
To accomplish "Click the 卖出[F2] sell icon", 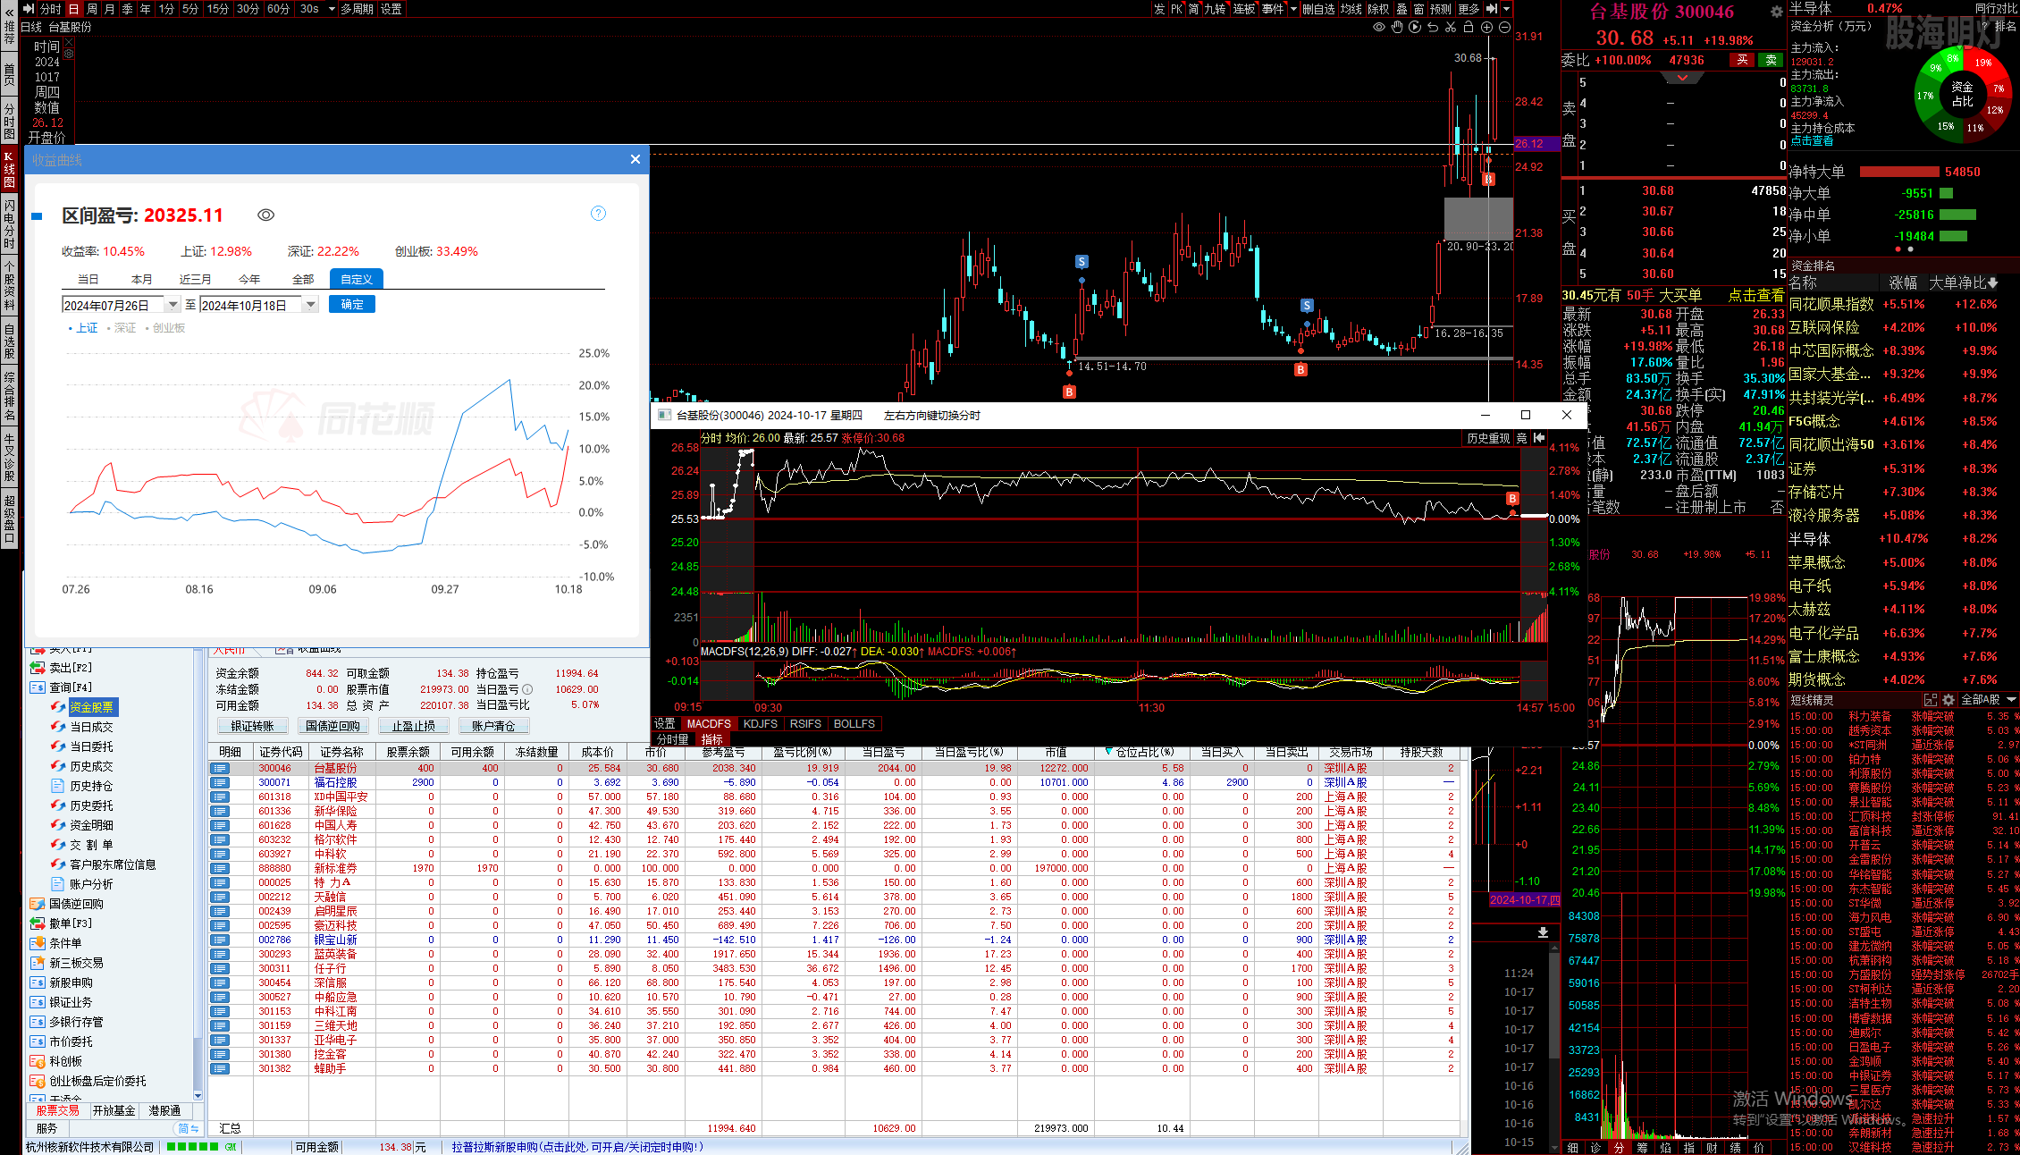I will pyautogui.click(x=38, y=668).
